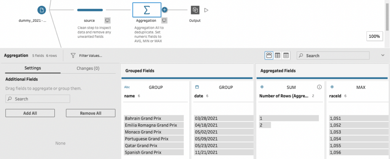Click the plus icon after Aggregation step
The height and width of the screenshot is (159, 390).
[x=165, y=10]
